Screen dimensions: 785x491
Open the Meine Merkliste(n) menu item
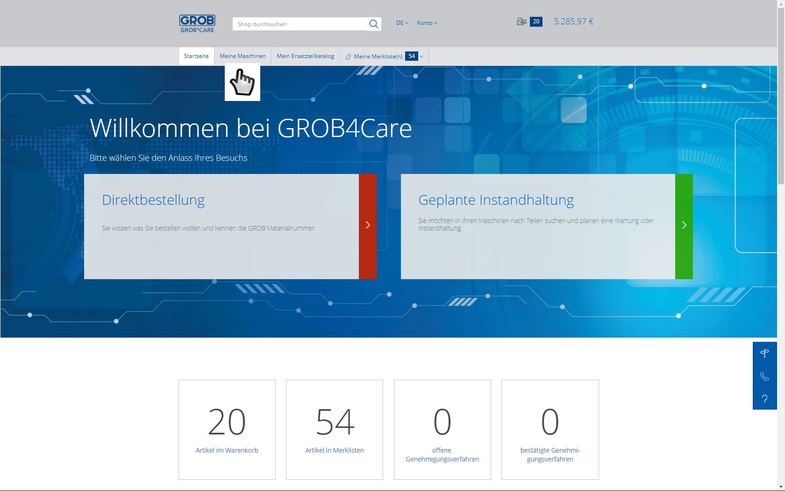378,57
